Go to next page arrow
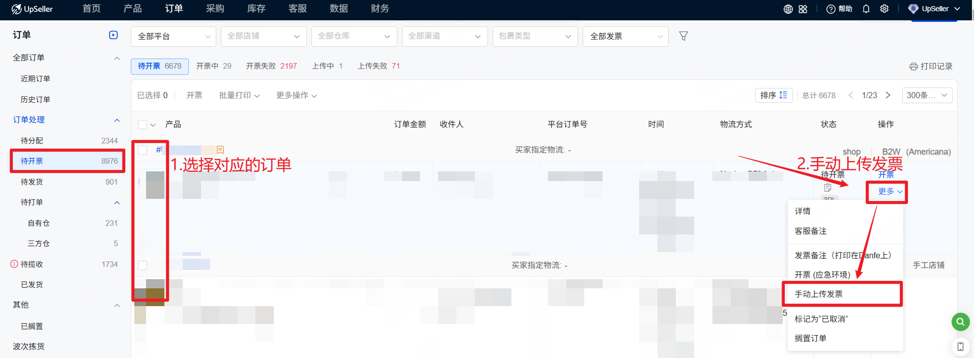 (x=888, y=95)
